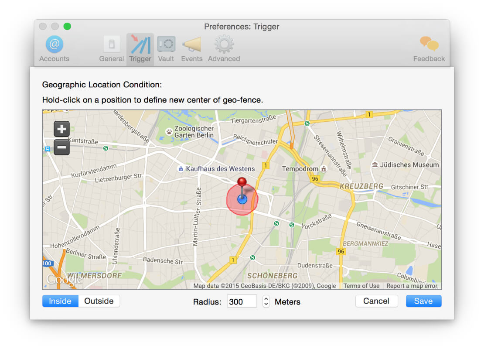Click the S-Bahn station icon near Kantstraße
Image resolution: width=484 pixels, height=349 pixels.
pos(106,148)
